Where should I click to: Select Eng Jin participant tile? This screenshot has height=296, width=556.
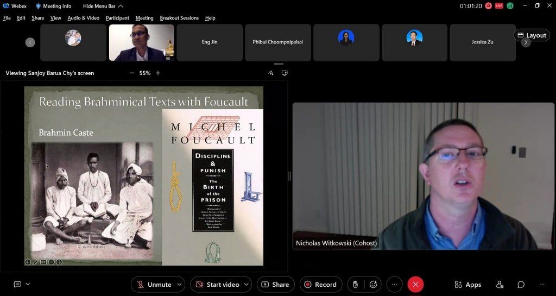(x=210, y=42)
